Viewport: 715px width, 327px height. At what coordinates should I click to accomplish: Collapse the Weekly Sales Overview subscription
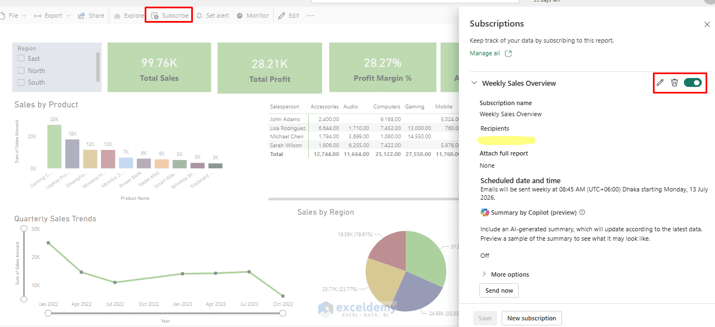point(474,83)
